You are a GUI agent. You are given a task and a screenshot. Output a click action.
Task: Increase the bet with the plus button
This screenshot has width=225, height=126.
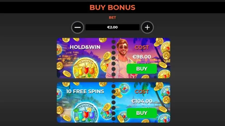147,27
